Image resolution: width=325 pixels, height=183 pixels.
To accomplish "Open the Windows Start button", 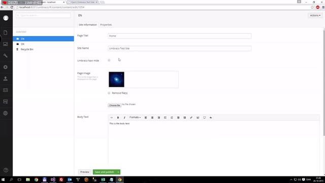I will pyautogui.click(x=3, y=179).
